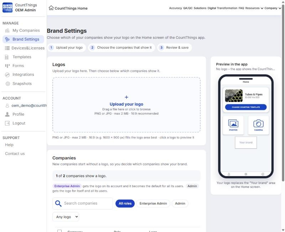Click the home icon beside CountThings Home
285x232 pixels.
[51, 8]
